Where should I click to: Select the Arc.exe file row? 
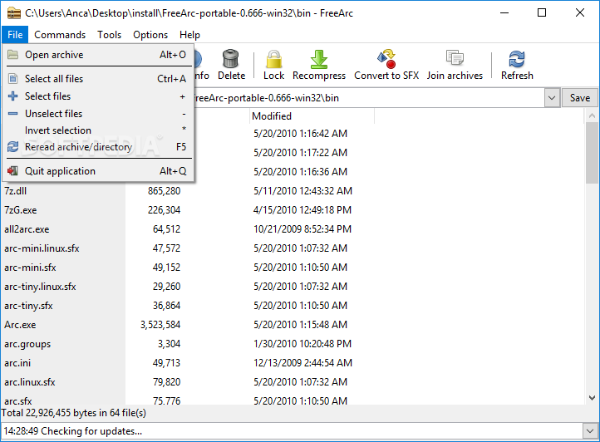coord(293,325)
